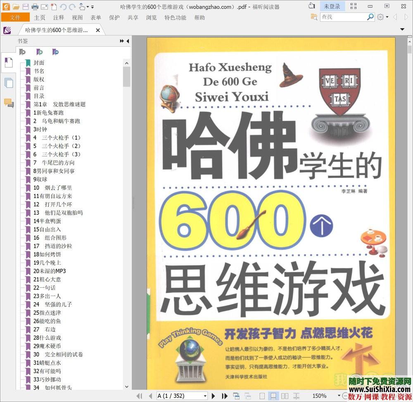
Task: Select the 封面 bookmark
Action: click(x=39, y=63)
